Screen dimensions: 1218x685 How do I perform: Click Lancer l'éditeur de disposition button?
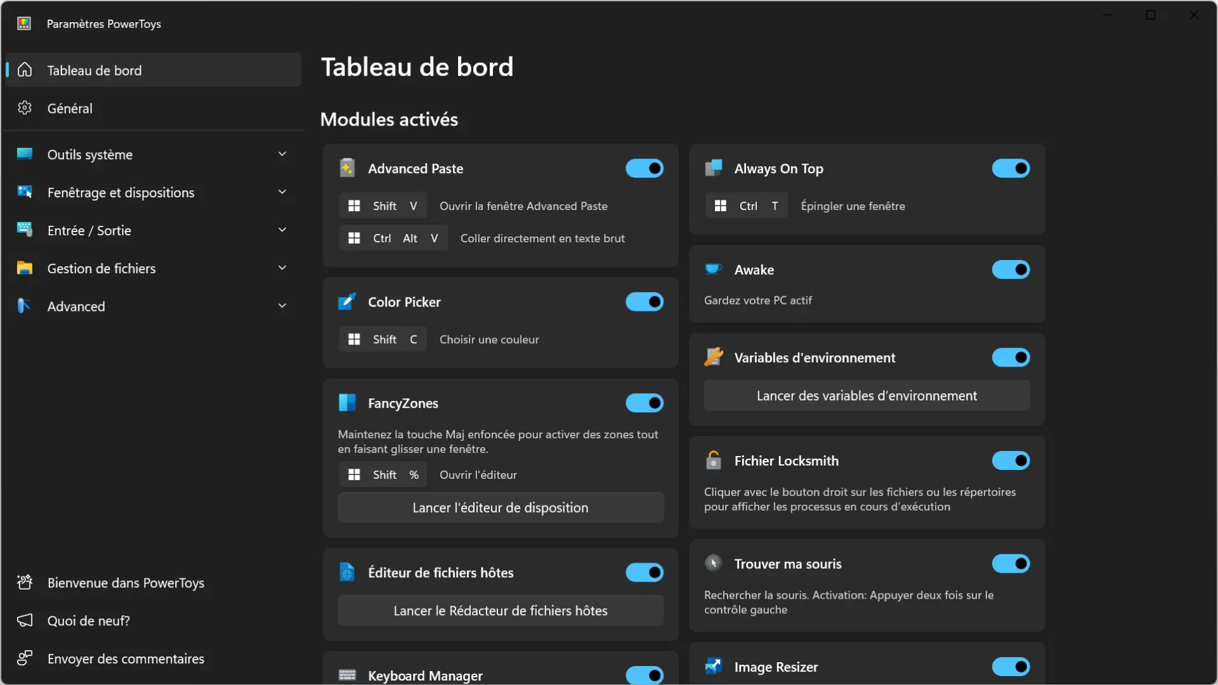501,507
